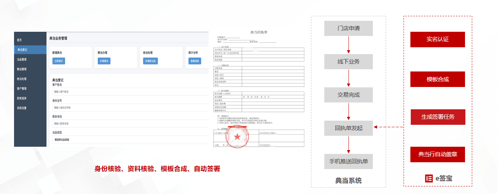Click the 客户姓名 field label

click(x=57, y=85)
